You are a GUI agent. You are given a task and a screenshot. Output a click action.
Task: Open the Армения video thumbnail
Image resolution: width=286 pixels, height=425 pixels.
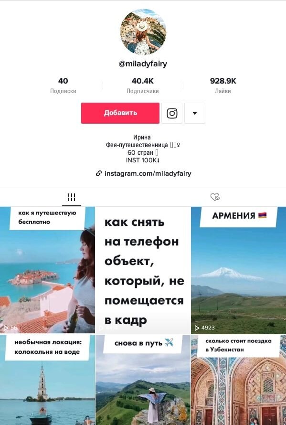(238, 270)
